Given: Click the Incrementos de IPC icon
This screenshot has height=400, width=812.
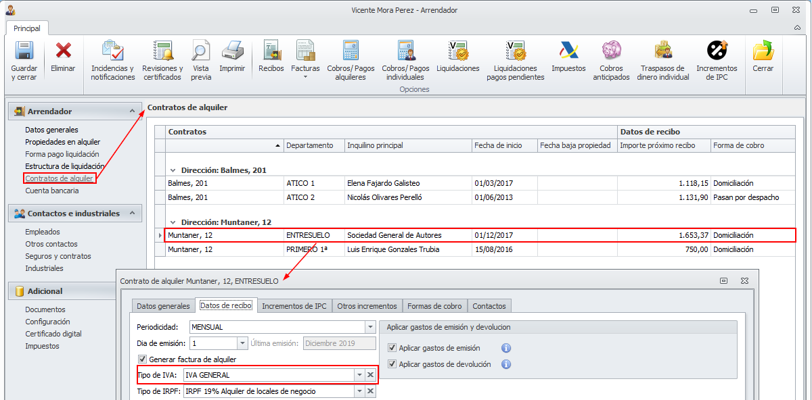Looking at the screenshot, I should (717, 51).
